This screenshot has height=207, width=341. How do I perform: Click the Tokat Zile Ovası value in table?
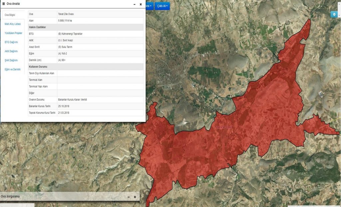66,14
